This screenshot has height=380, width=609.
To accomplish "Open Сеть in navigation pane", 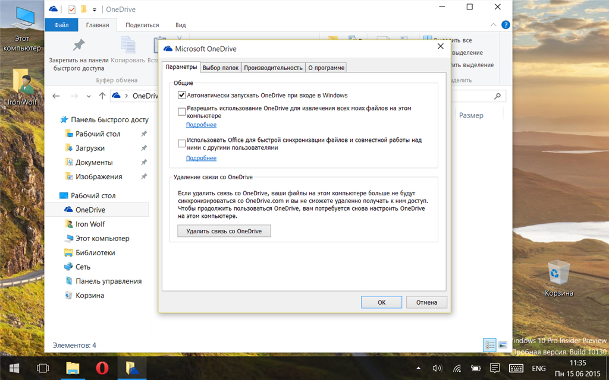I will tap(83, 267).
